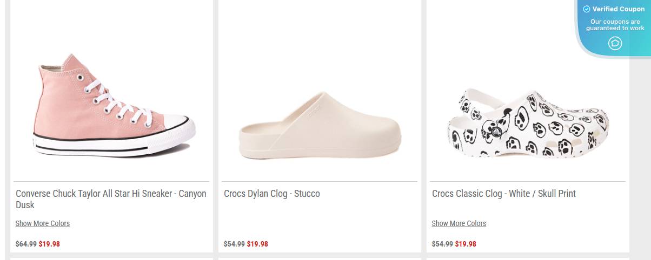Click the $19.98 sale price under Skull Print clog
This screenshot has width=651, height=260.
(466, 244)
